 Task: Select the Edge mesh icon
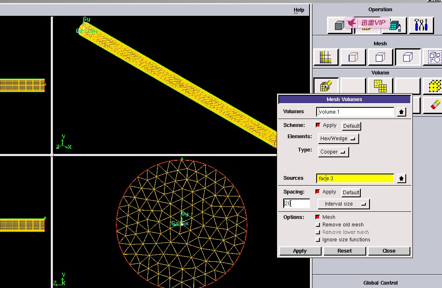click(353, 57)
